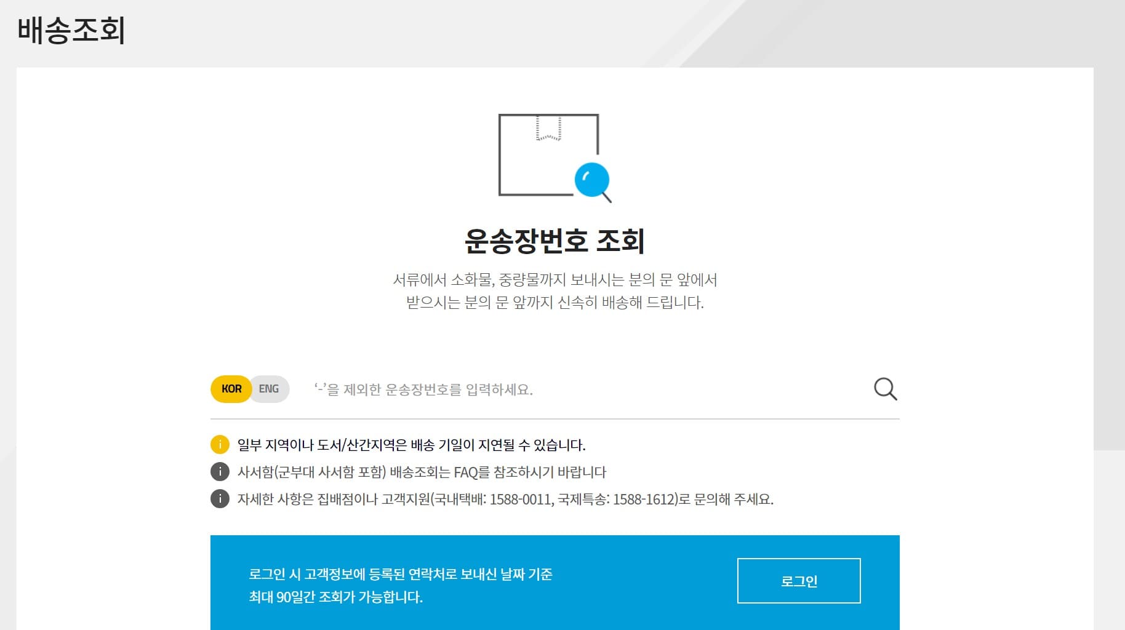1125x630 pixels.
Task: Click the 로그인 button
Action: [x=798, y=581]
